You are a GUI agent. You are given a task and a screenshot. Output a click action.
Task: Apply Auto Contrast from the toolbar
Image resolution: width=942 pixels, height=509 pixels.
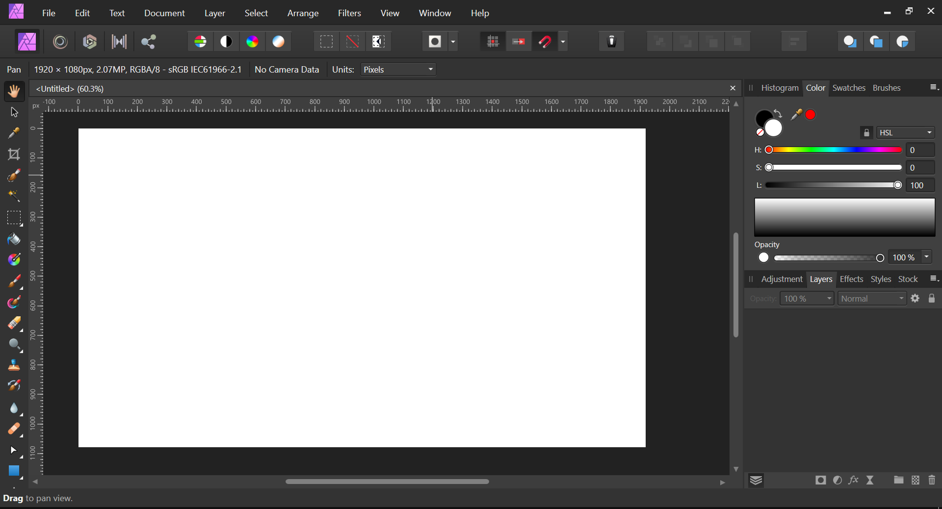click(226, 41)
